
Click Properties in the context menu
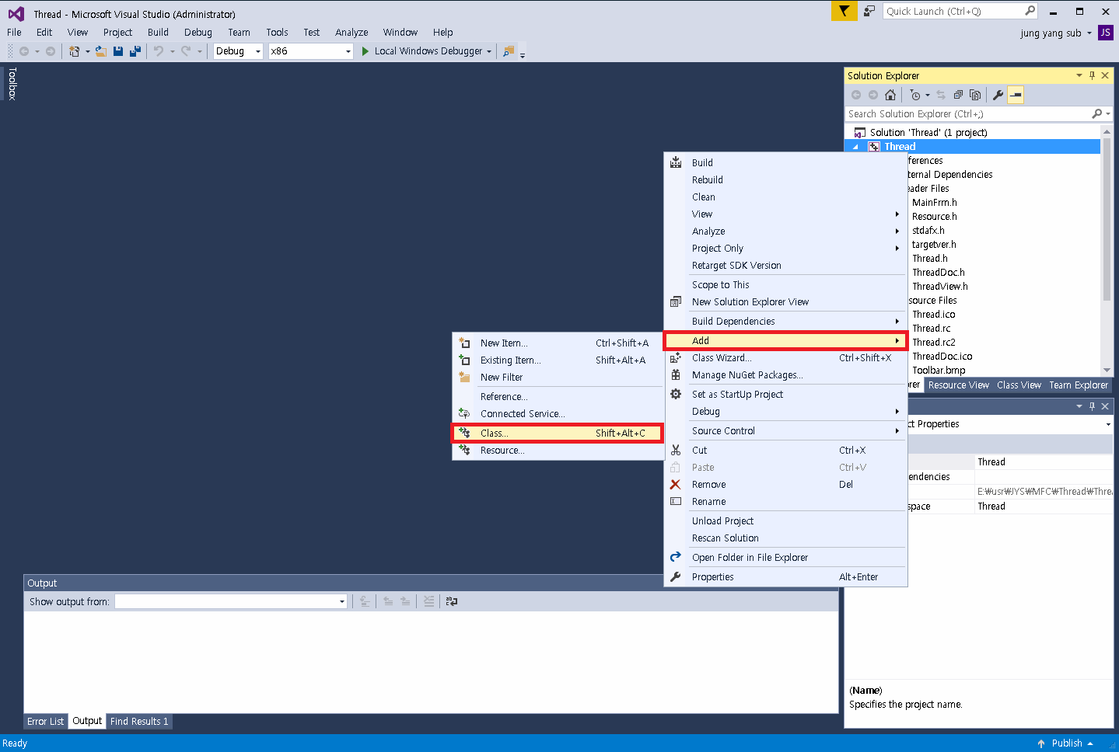tap(785, 577)
